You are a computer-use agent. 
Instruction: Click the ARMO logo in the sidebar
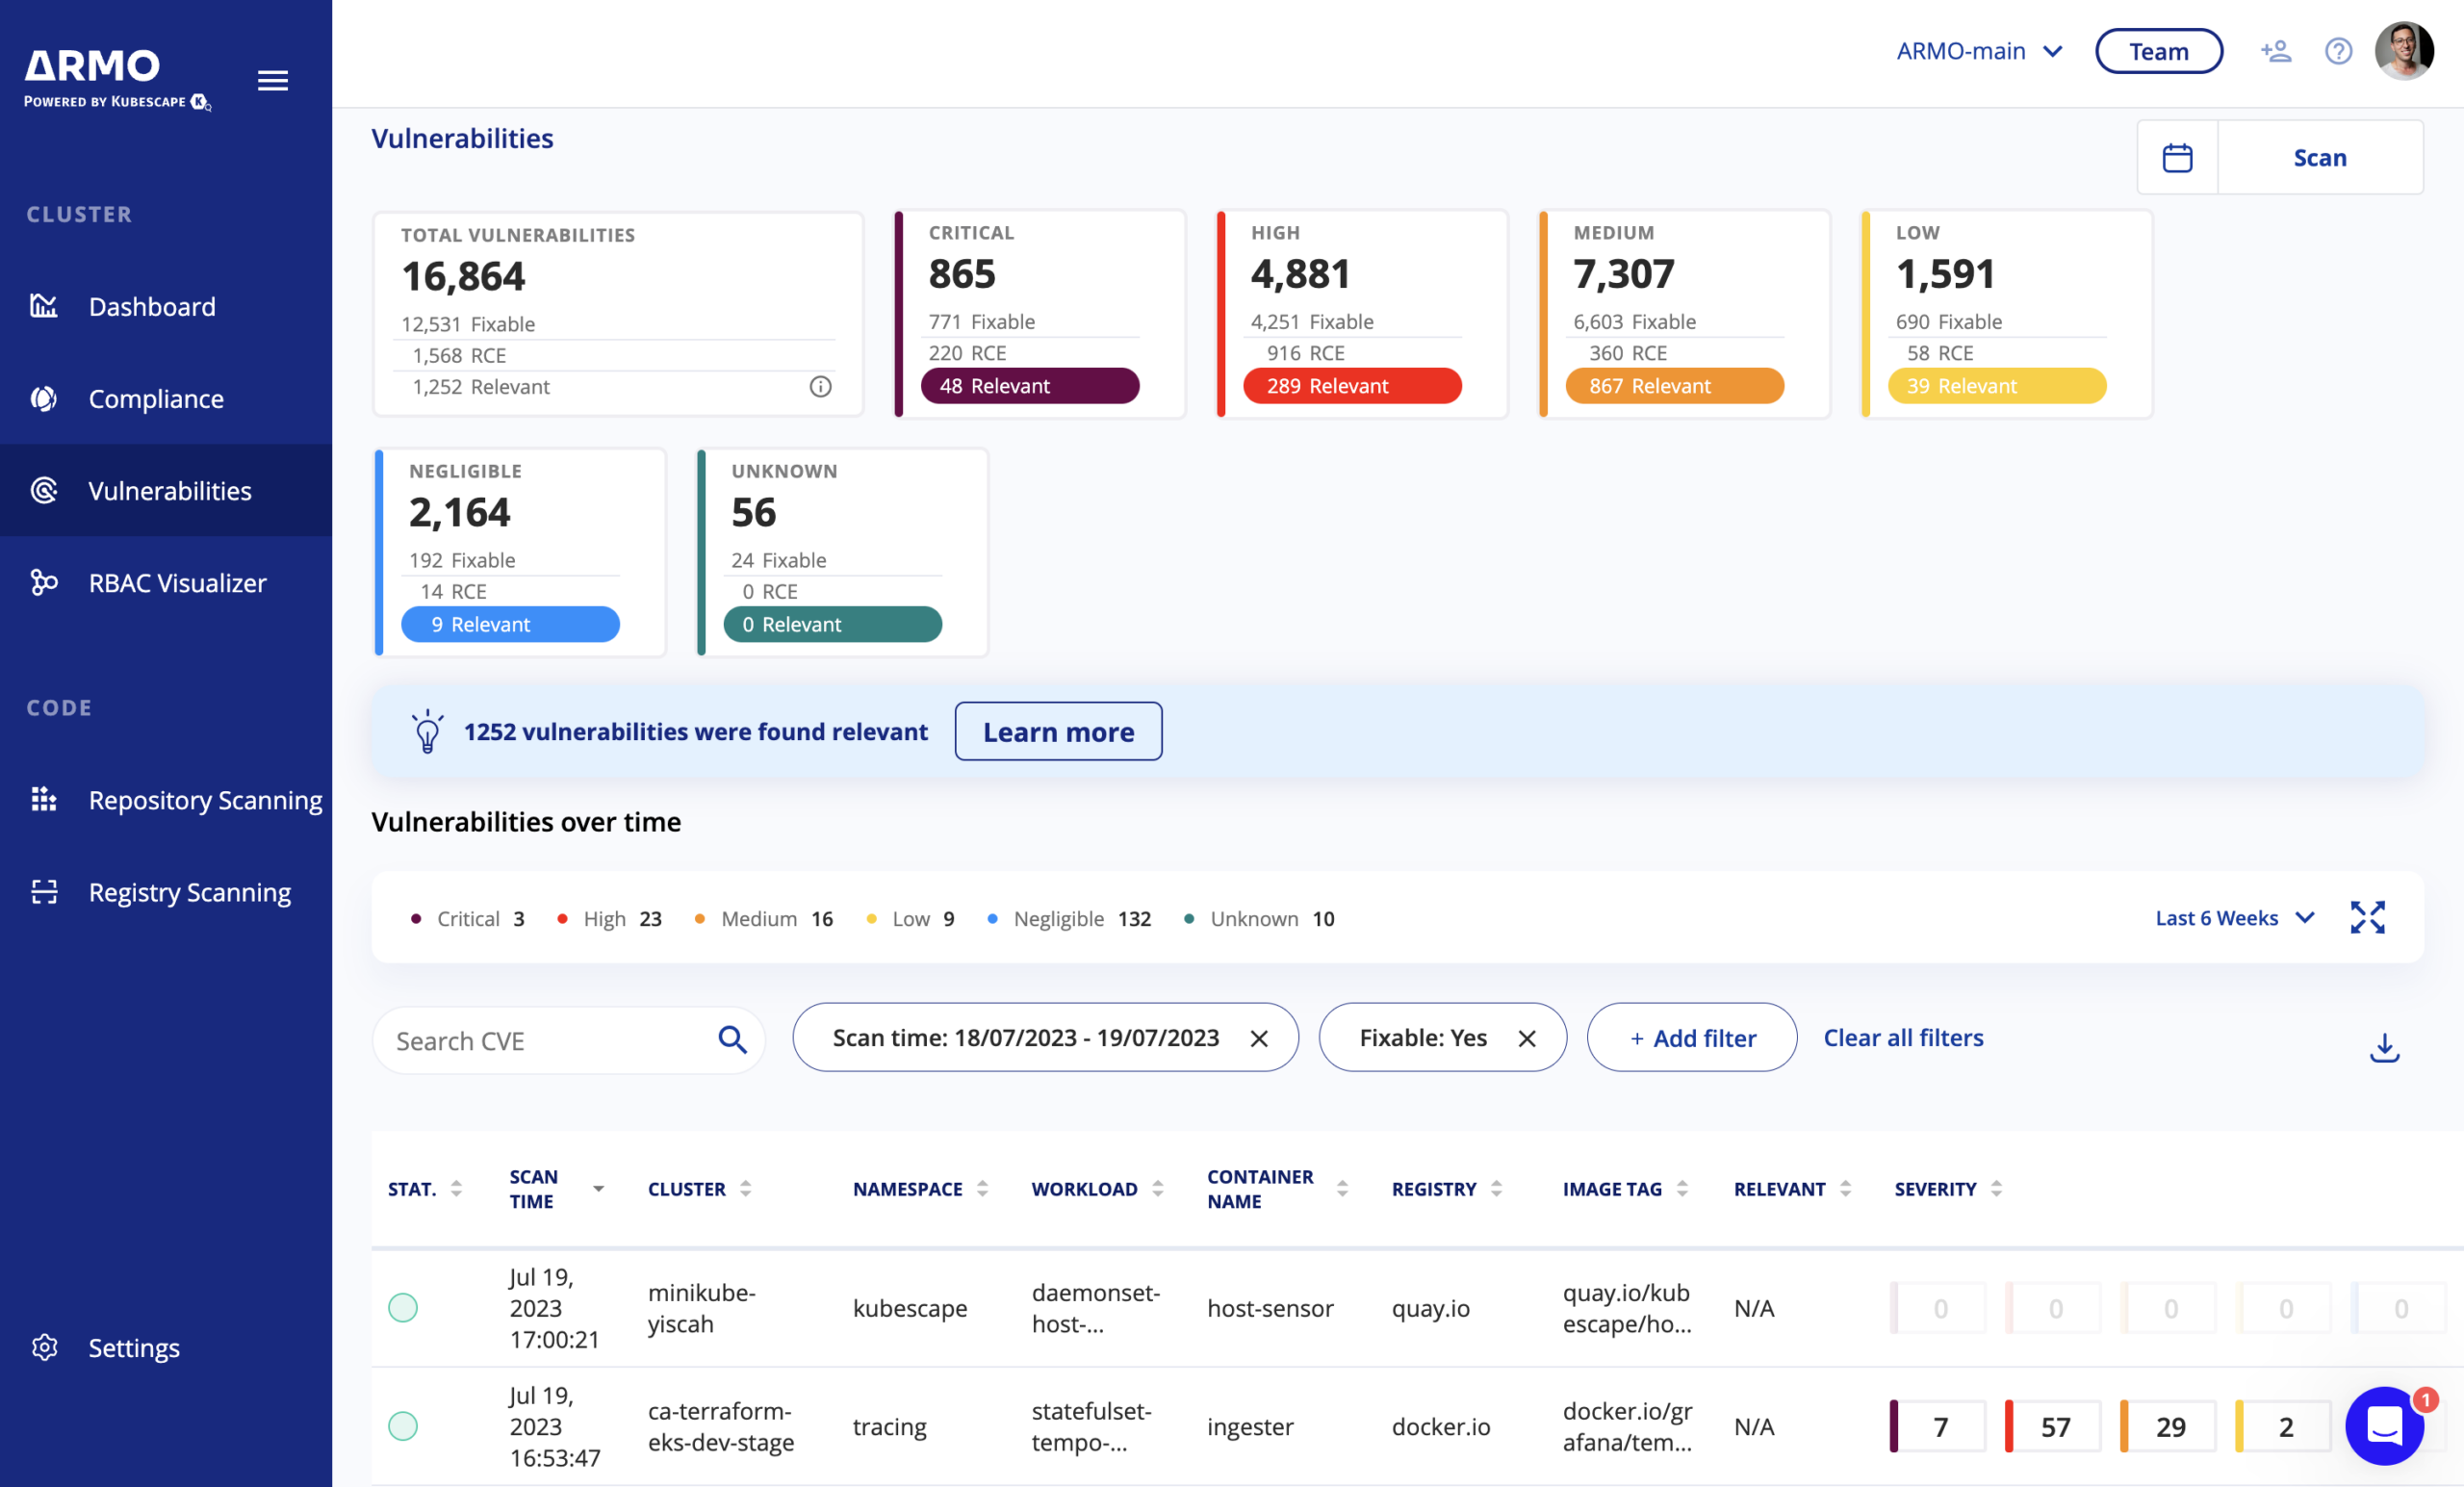(x=117, y=78)
